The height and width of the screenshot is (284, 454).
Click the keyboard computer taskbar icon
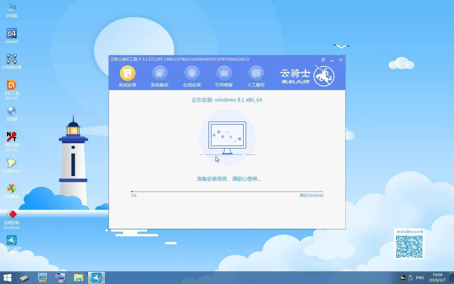tap(60, 278)
